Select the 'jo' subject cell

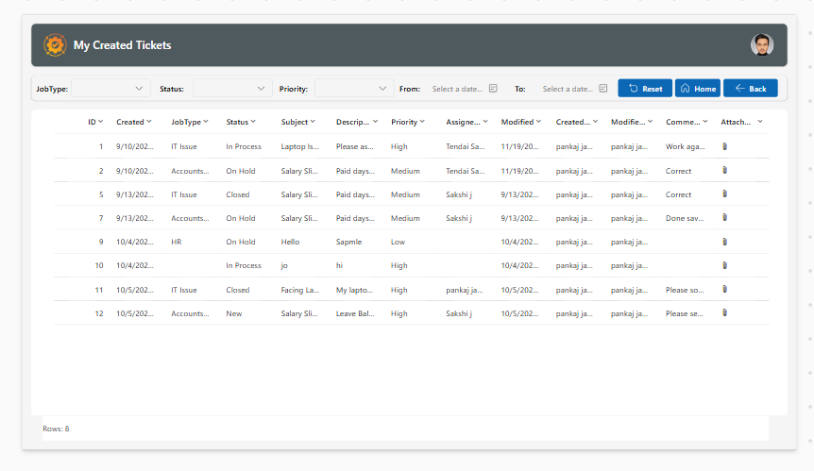coord(284,265)
